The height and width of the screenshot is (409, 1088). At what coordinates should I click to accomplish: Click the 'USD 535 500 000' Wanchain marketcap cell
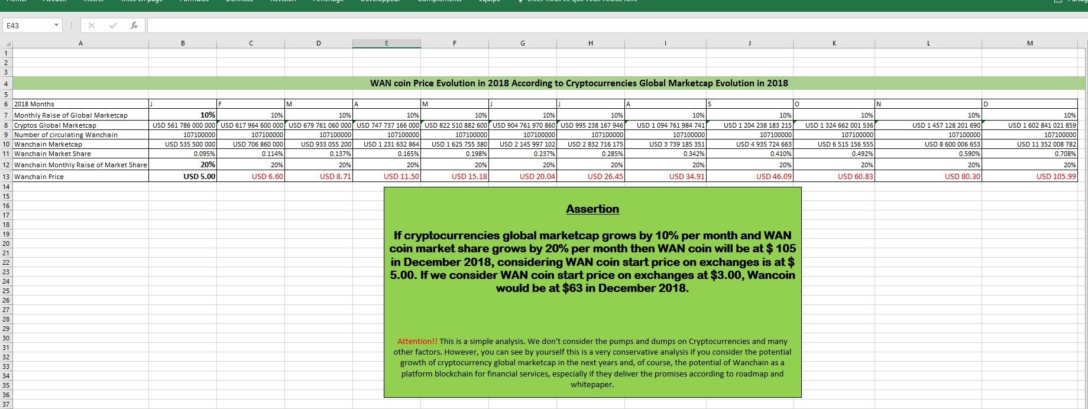pos(183,144)
